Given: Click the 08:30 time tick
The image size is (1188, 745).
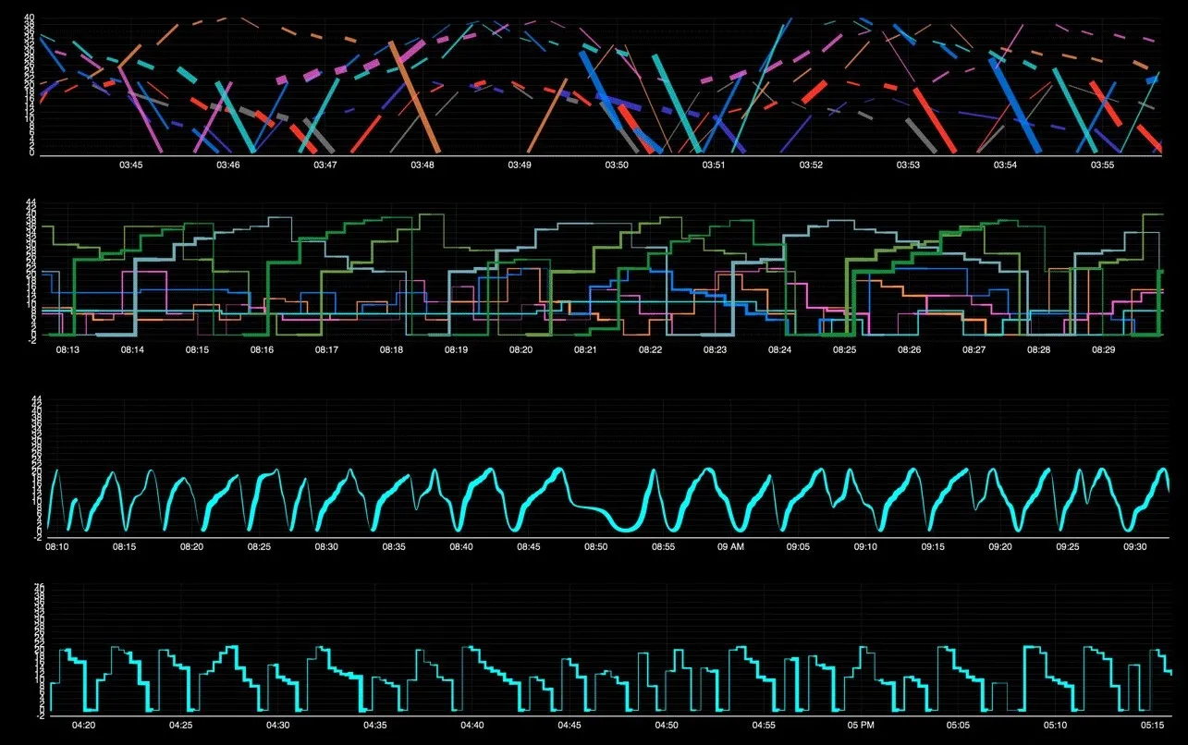Looking at the screenshot, I should (x=326, y=547).
